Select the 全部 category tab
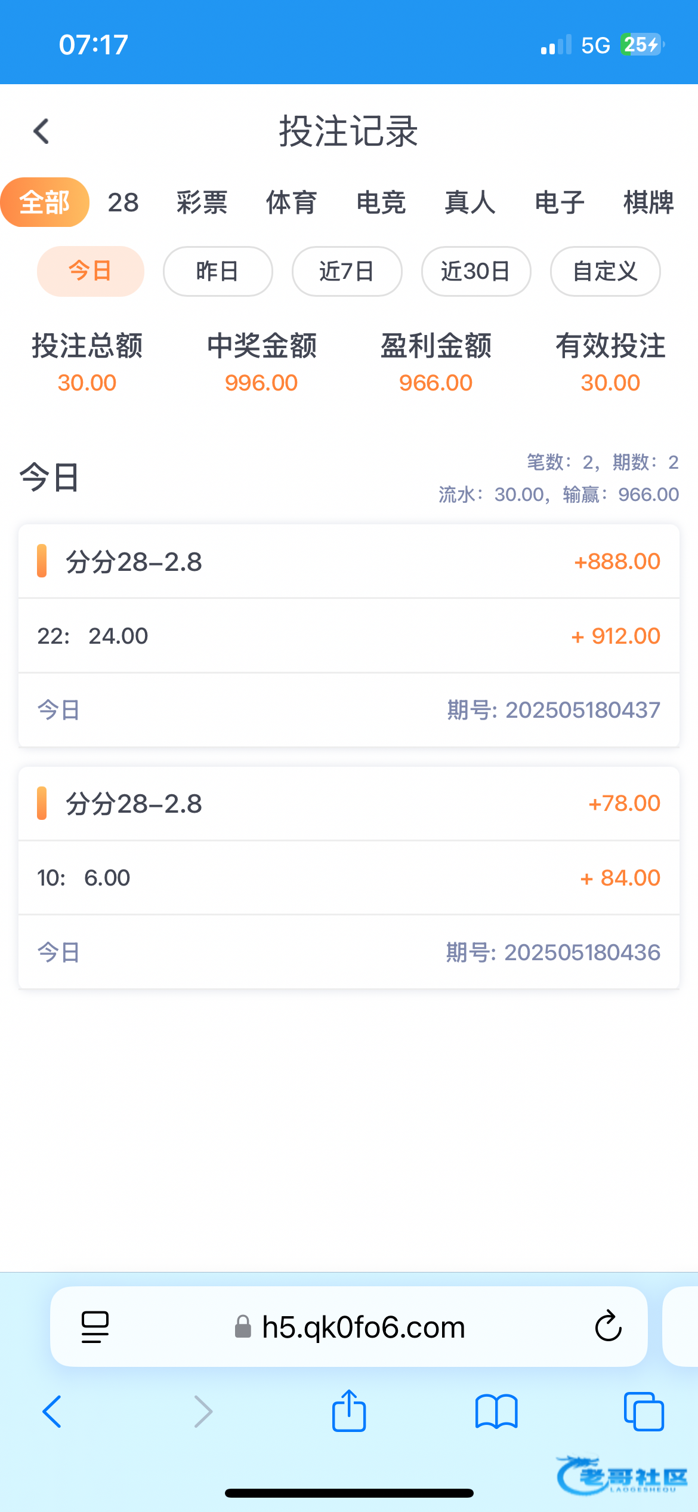The height and width of the screenshot is (1512, 698). [x=45, y=202]
